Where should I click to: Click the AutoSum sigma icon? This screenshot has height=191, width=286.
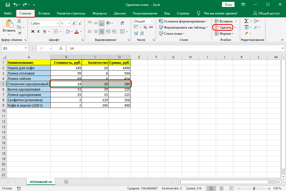point(246,21)
